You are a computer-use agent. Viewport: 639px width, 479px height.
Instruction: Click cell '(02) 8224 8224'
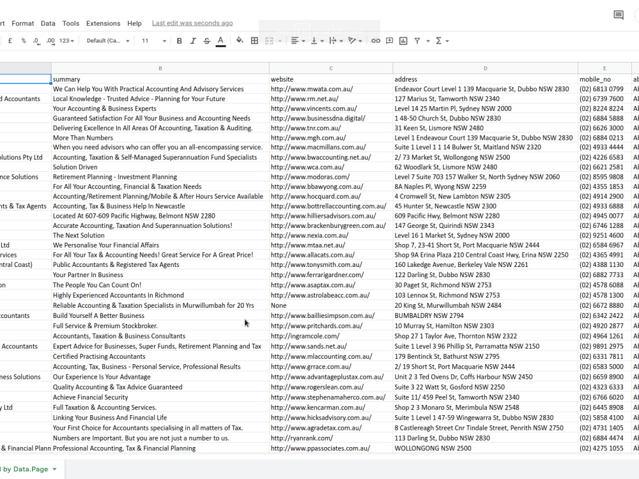(x=604, y=109)
